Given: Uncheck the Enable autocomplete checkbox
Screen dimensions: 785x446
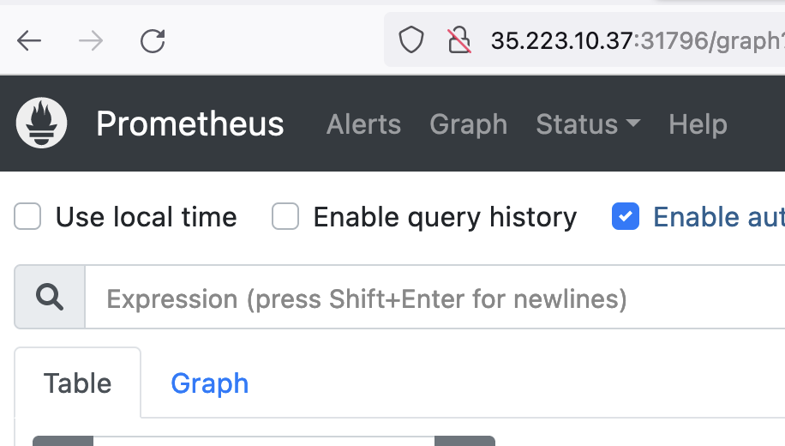Looking at the screenshot, I should point(626,217).
